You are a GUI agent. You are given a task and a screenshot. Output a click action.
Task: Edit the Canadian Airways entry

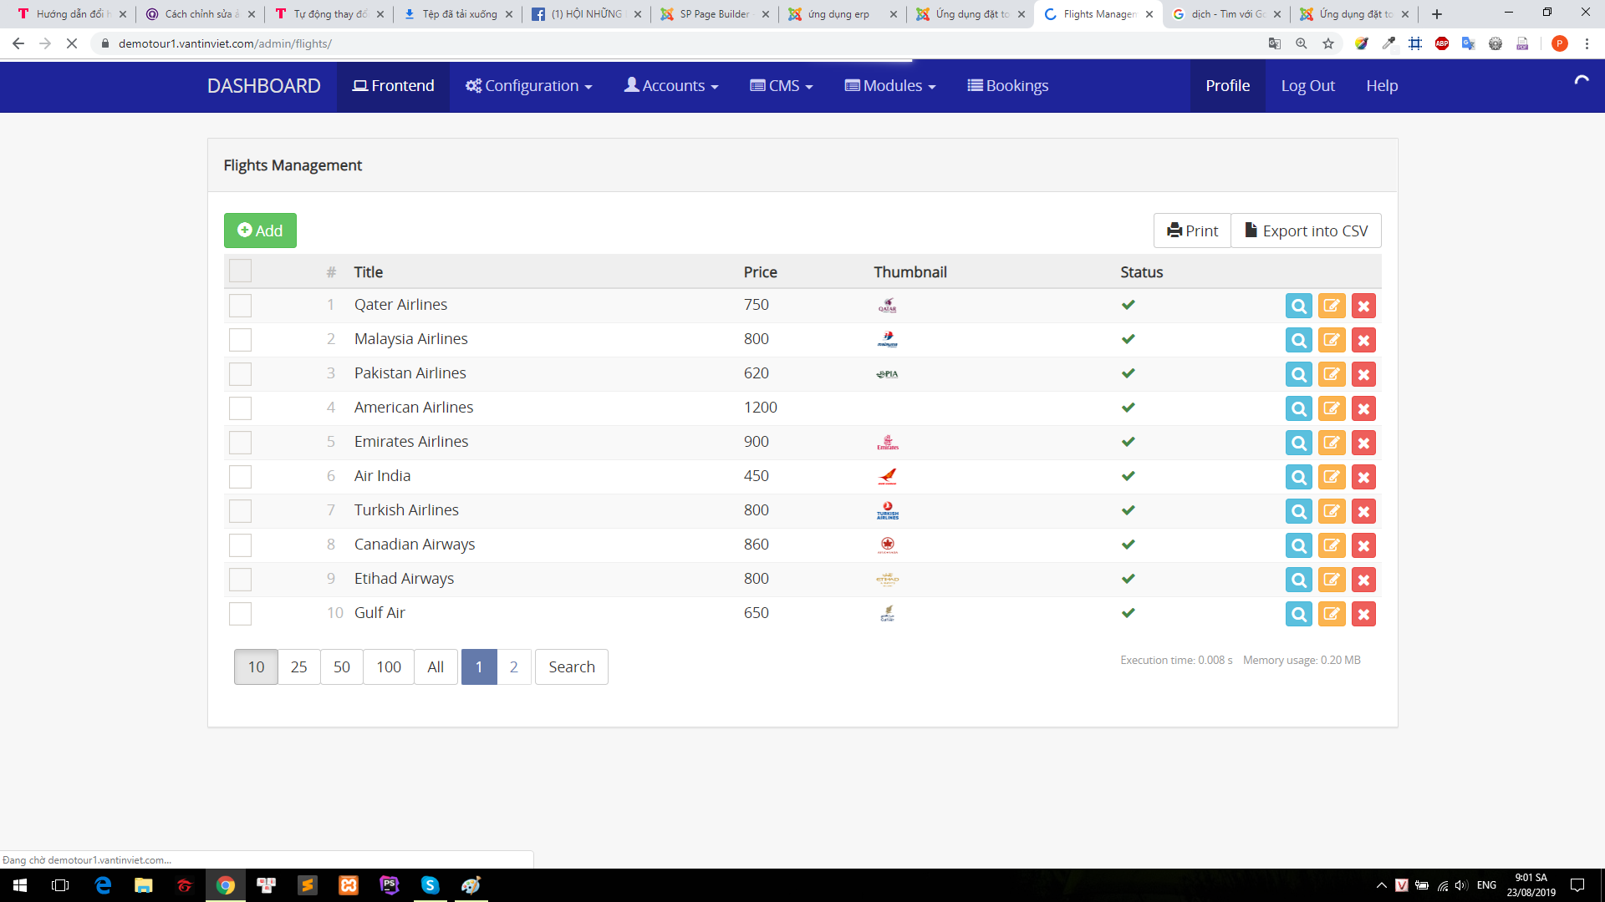coord(1332,545)
